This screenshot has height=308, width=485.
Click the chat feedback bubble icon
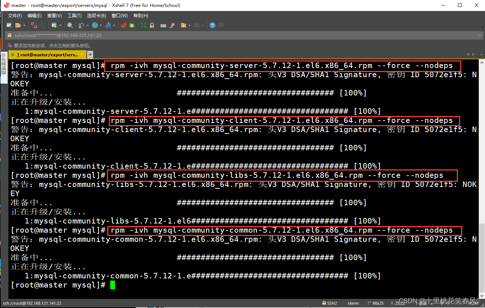pyautogui.click(x=221, y=25)
